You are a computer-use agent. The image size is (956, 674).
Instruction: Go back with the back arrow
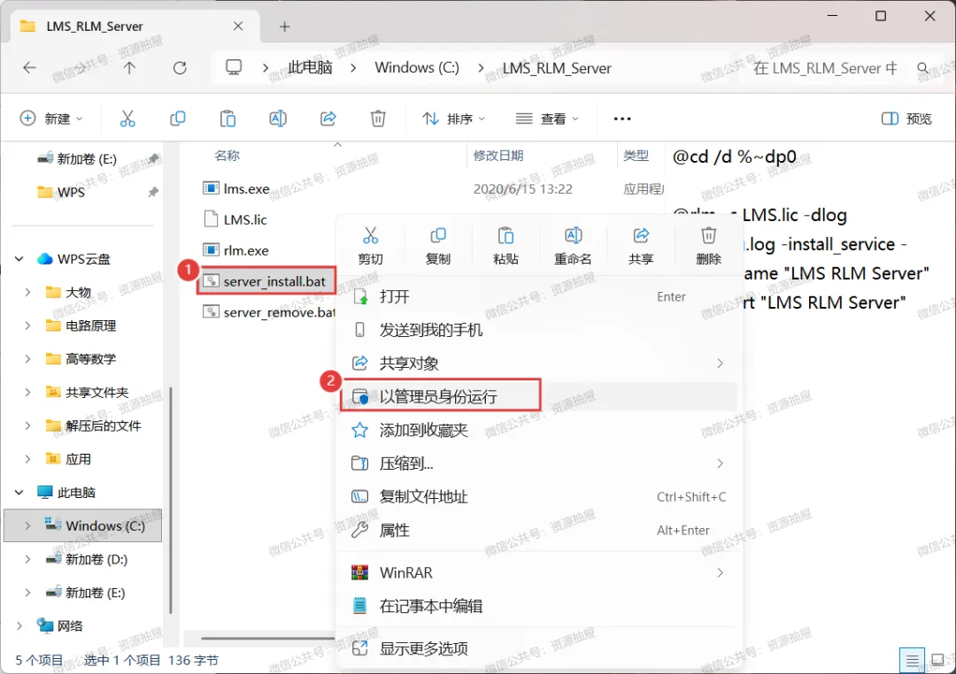(29, 67)
